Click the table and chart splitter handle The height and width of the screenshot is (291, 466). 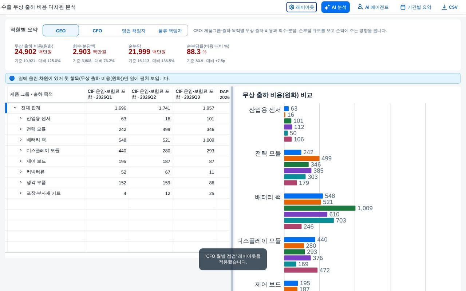click(x=232, y=189)
